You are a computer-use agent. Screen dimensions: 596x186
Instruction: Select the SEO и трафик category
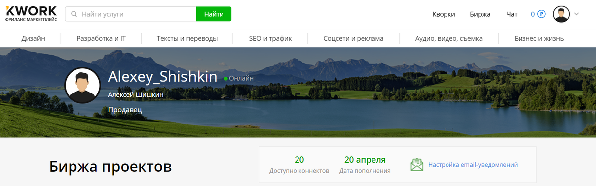coord(270,38)
